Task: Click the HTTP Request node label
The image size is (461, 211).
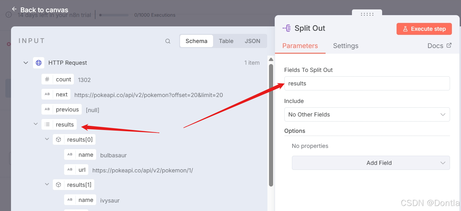Action: click(68, 63)
